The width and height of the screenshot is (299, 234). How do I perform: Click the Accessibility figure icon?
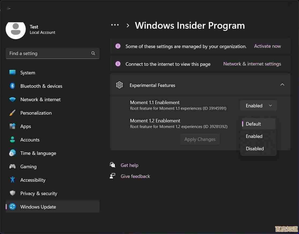pyautogui.click(x=13, y=180)
